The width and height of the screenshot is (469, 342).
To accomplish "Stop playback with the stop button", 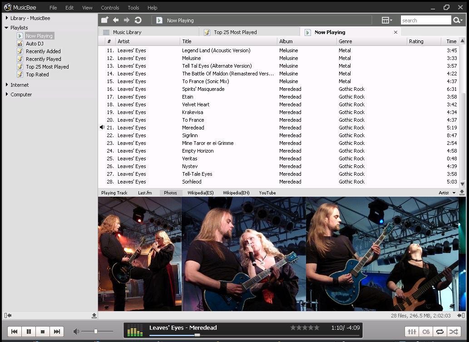I will point(43,331).
